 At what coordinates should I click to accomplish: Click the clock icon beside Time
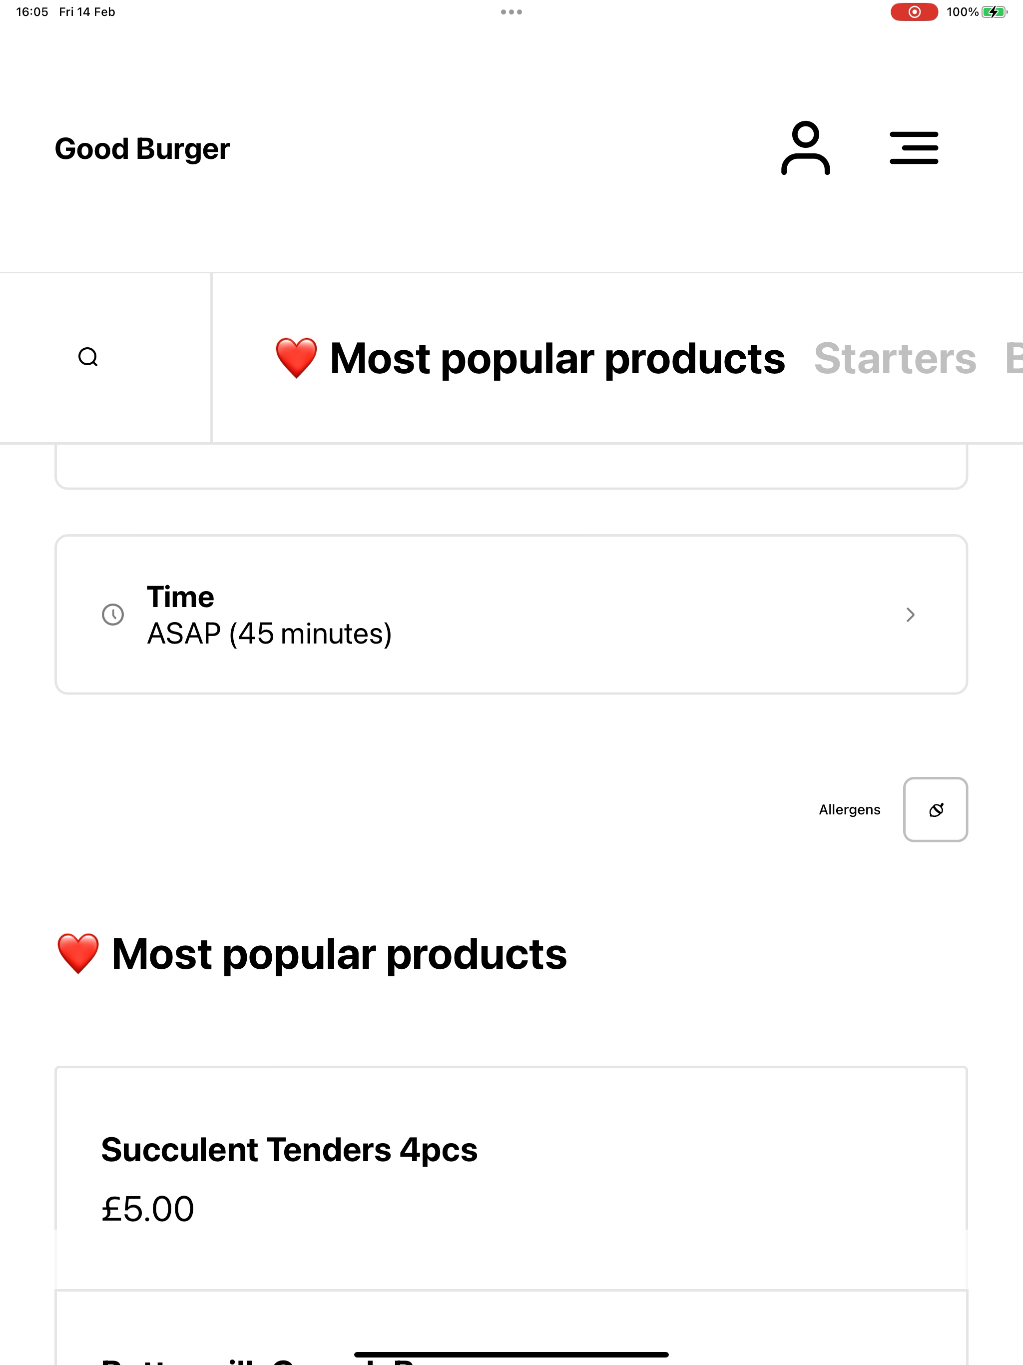click(x=113, y=615)
